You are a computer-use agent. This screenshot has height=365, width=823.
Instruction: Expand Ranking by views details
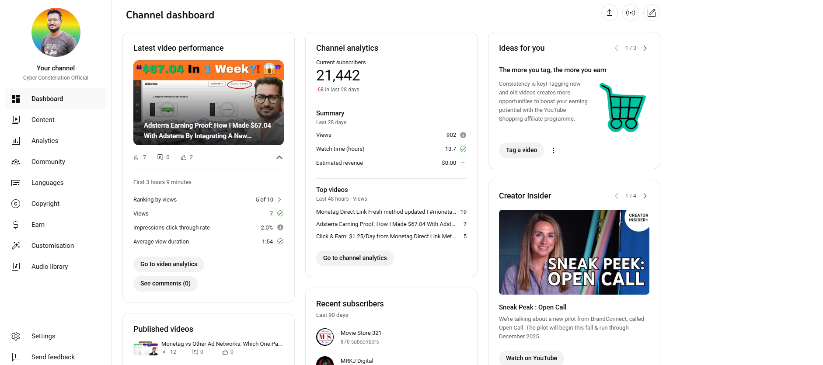pyautogui.click(x=280, y=200)
